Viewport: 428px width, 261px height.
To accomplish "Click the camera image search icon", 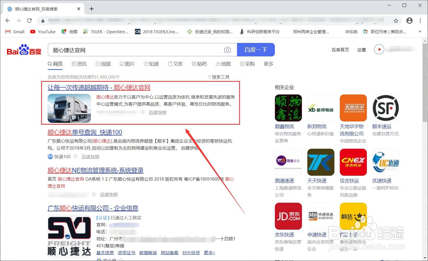I will pos(228,50).
